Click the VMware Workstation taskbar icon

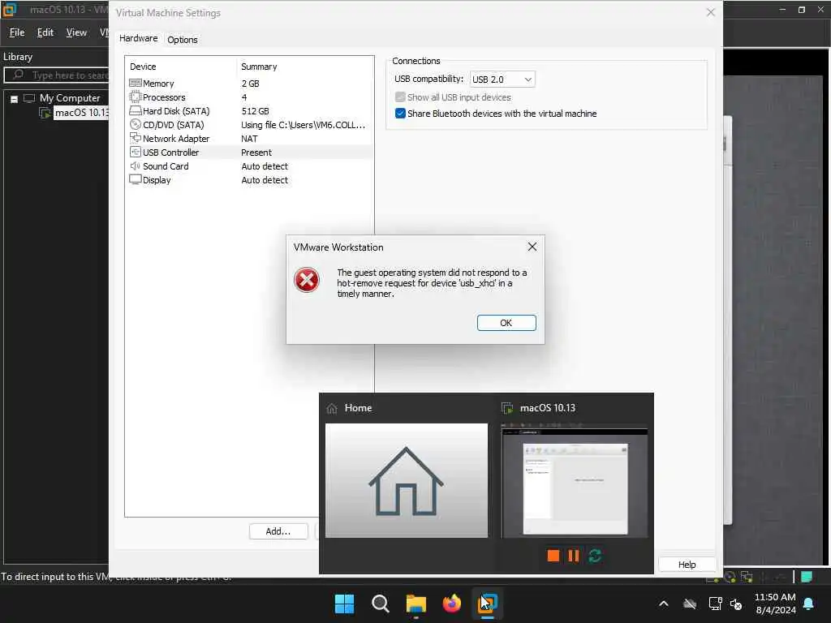488,604
